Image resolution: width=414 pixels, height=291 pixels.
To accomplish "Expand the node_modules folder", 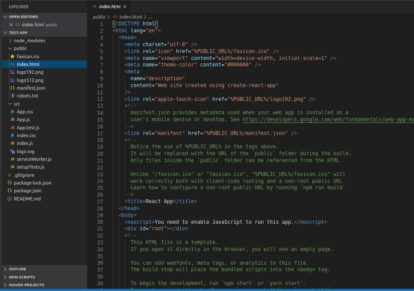I will tap(10, 41).
